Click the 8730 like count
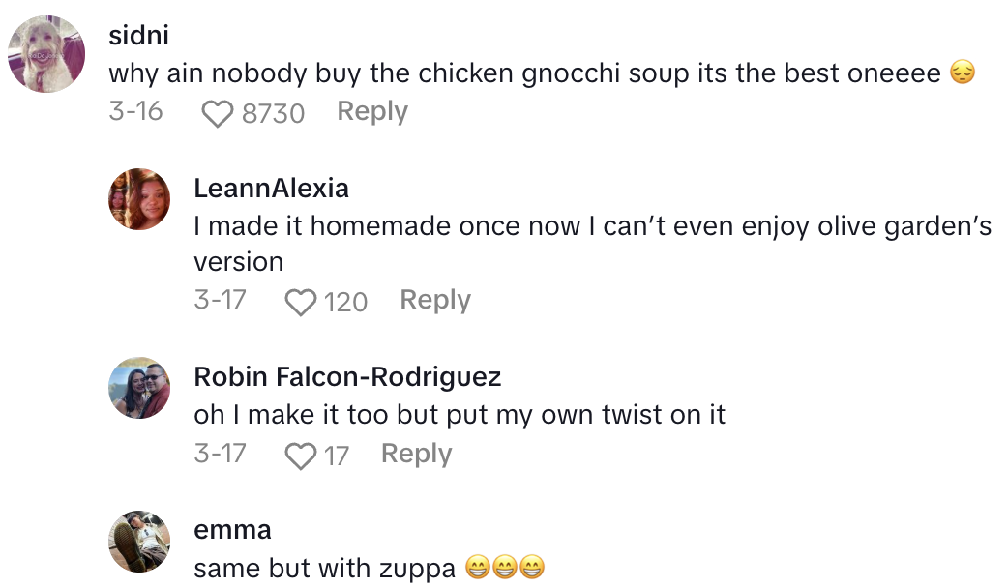The width and height of the screenshot is (1008, 588). pos(273,114)
